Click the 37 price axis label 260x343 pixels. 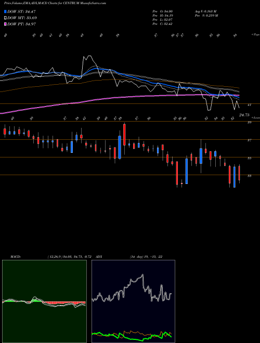[x=249, y=140]
